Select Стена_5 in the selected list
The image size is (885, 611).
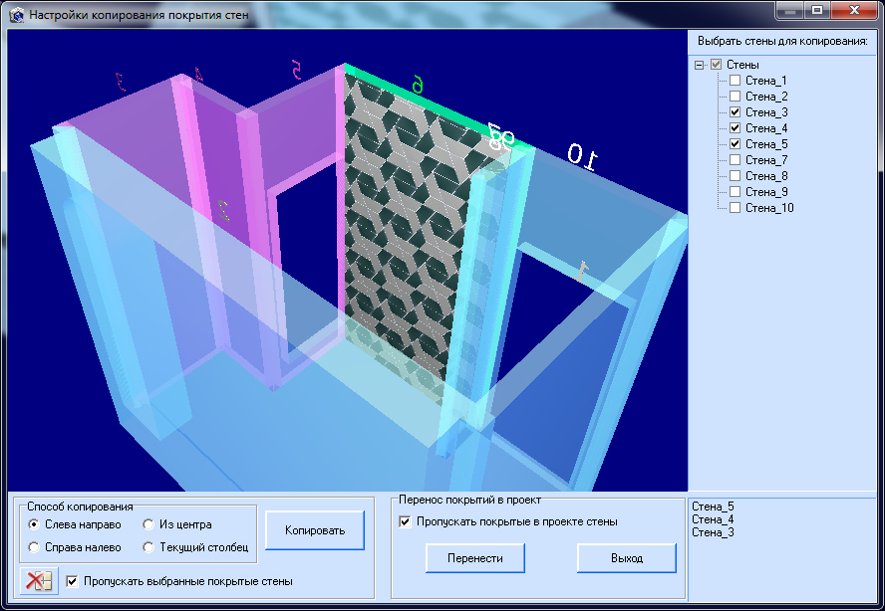click(x=713, y=507)
